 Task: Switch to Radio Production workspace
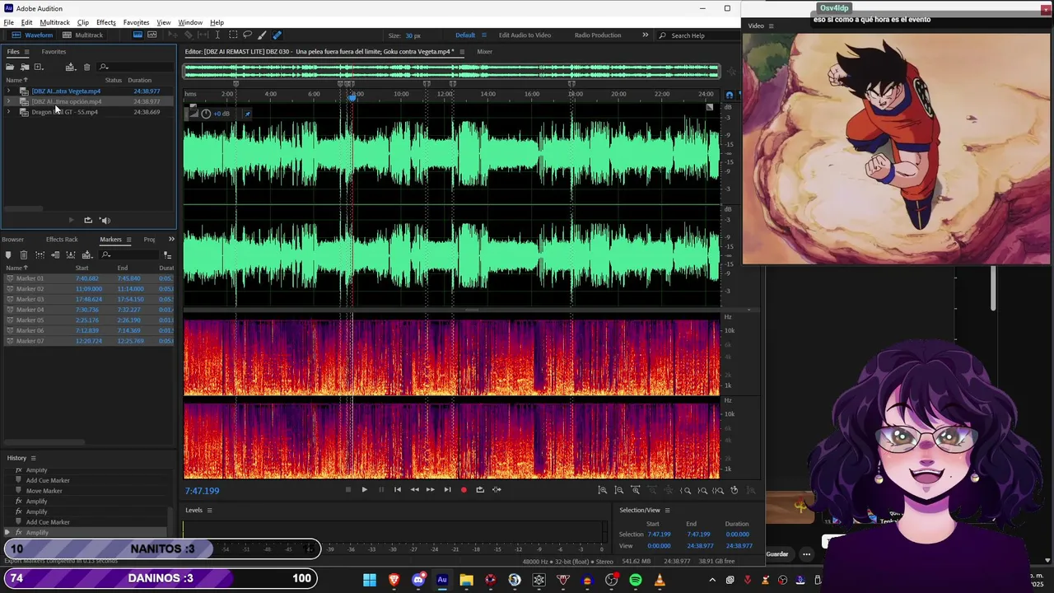tap(598, 35)
